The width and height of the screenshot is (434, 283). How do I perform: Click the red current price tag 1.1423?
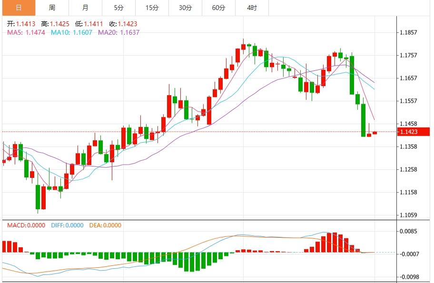coord(414,132)
